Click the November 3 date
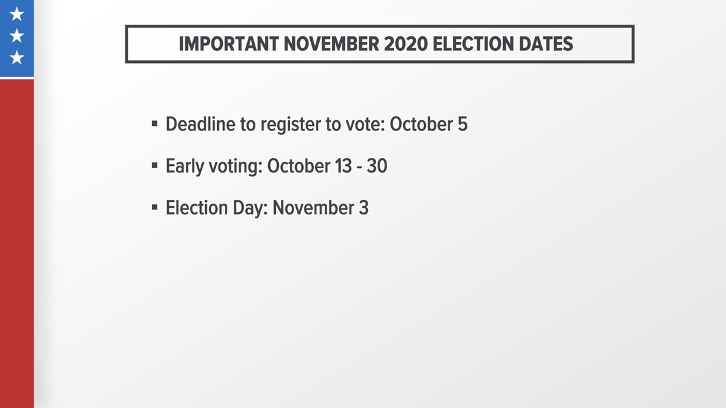The height and width of the screenshot is (408, 726). [320, 208]
